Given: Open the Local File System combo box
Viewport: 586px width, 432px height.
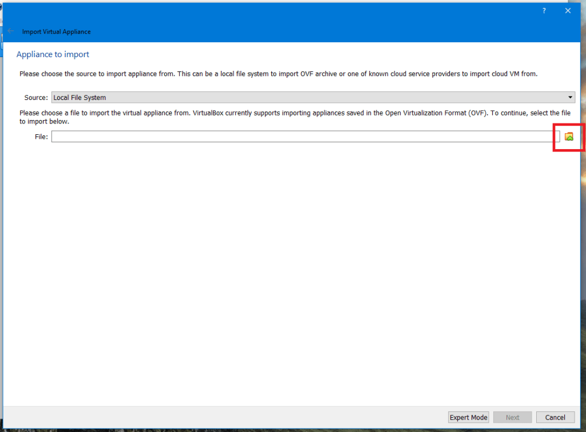Looking at the screenshot, I should [309, 98].
